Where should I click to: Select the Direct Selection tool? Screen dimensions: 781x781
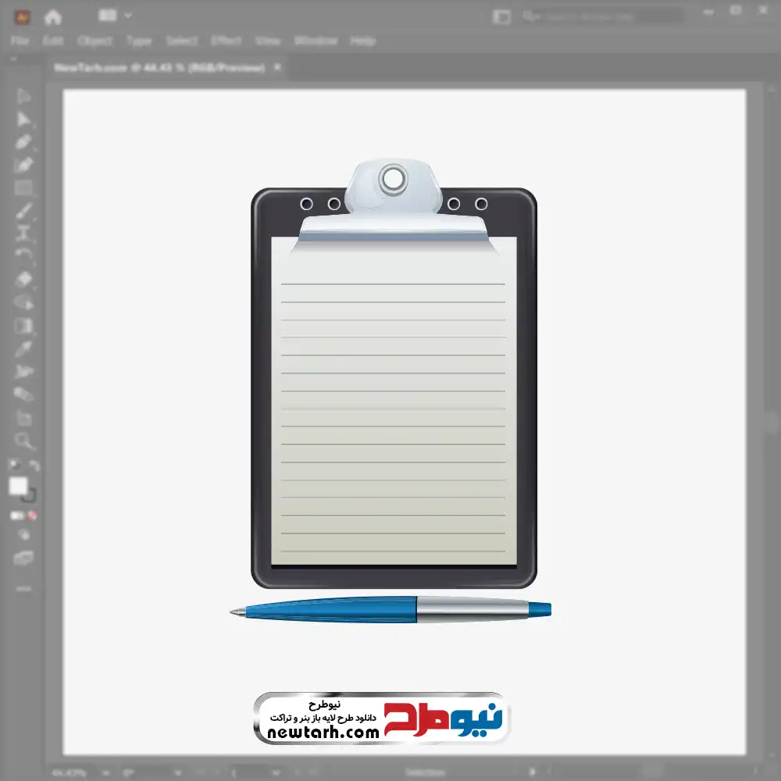click(x=24, y=119)
